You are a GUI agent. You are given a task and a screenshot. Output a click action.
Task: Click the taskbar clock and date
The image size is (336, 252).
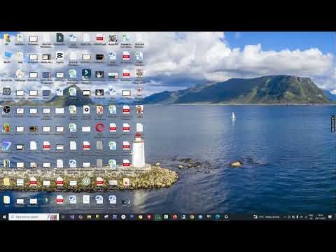320,217
